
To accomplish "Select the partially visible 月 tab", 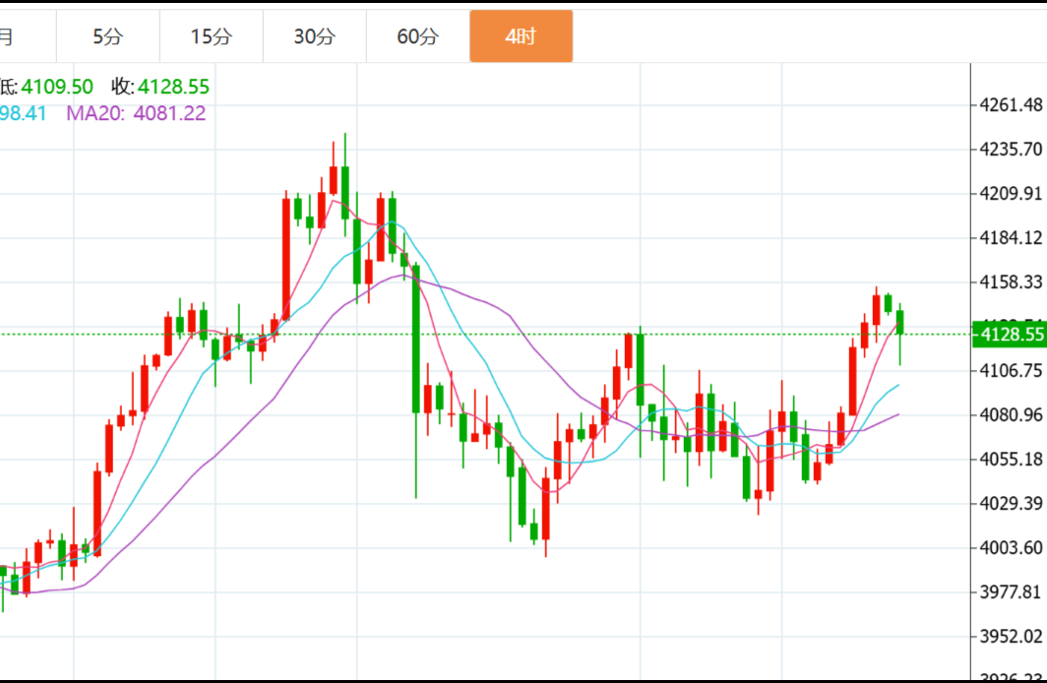I will click(8, 36).
